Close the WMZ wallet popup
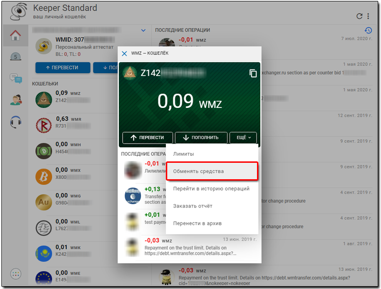Screen dimensions: 381x289 click(124, 53)
